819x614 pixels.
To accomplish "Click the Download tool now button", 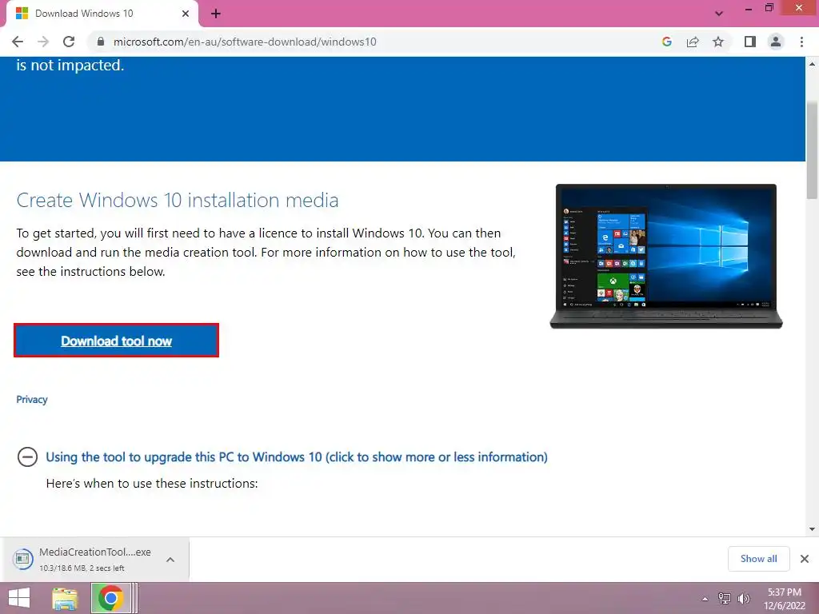I will [x=116, y=341].
